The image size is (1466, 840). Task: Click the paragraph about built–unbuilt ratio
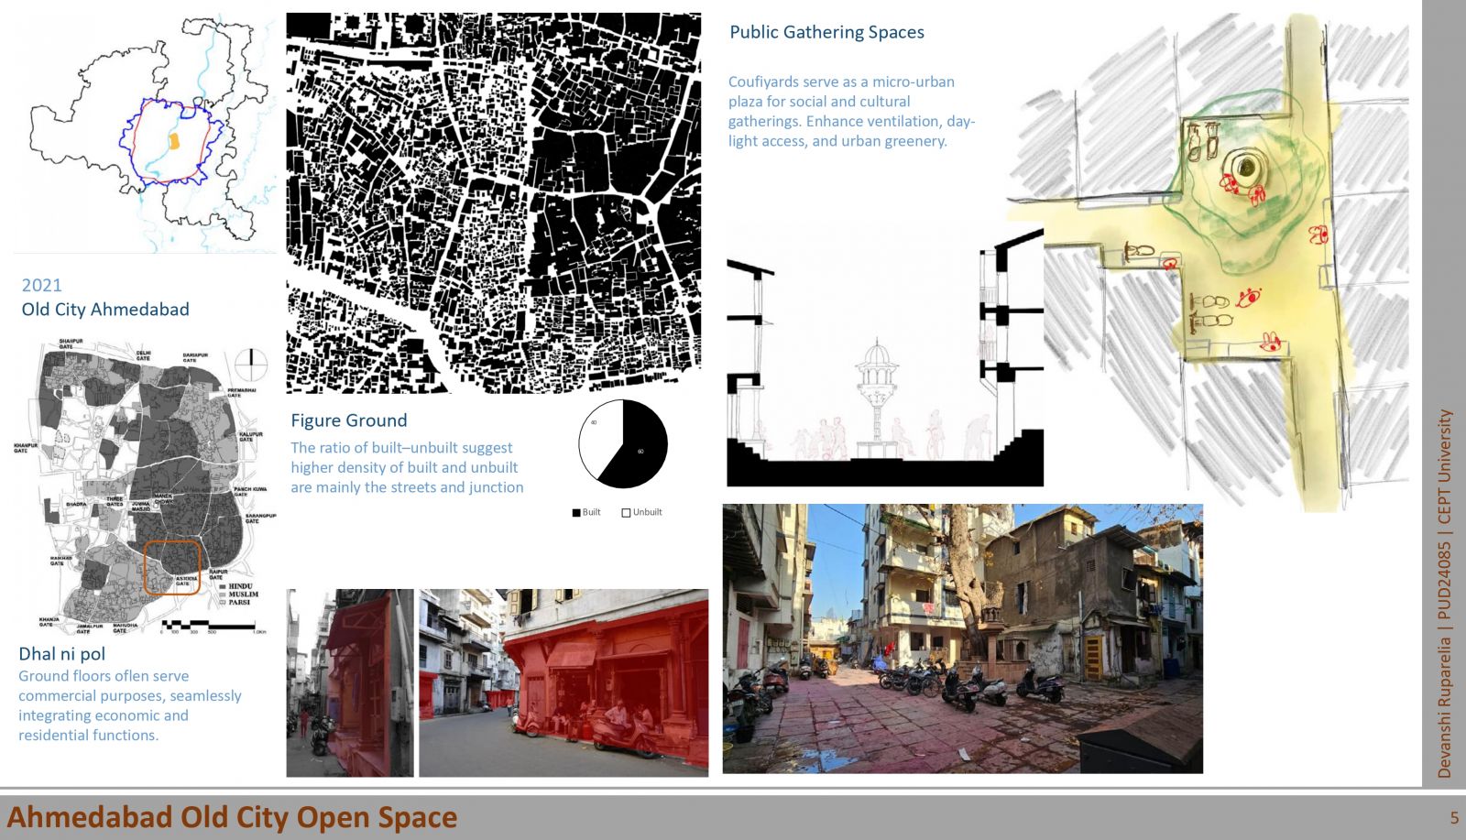[407, 467]
